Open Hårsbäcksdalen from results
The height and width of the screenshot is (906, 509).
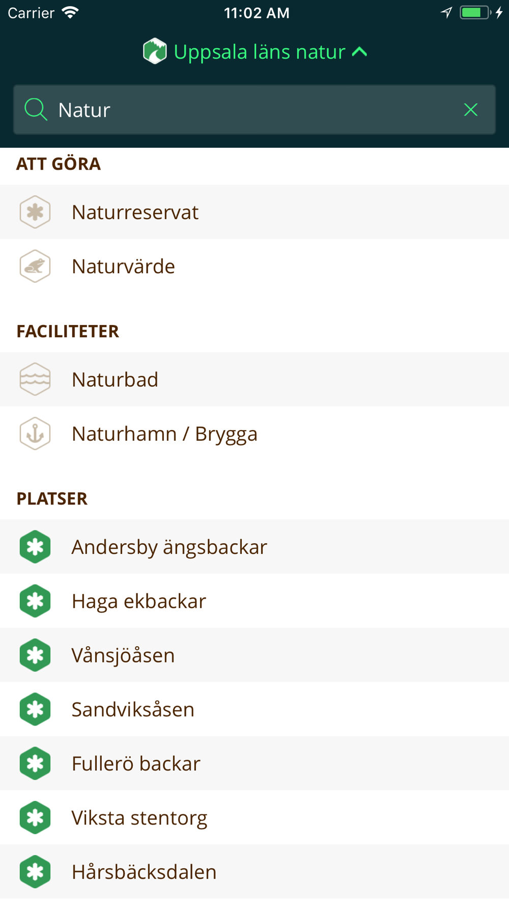[x=254, y=871]
